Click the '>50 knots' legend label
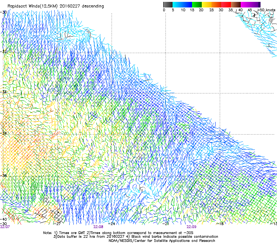 click(x=266, y=10)
